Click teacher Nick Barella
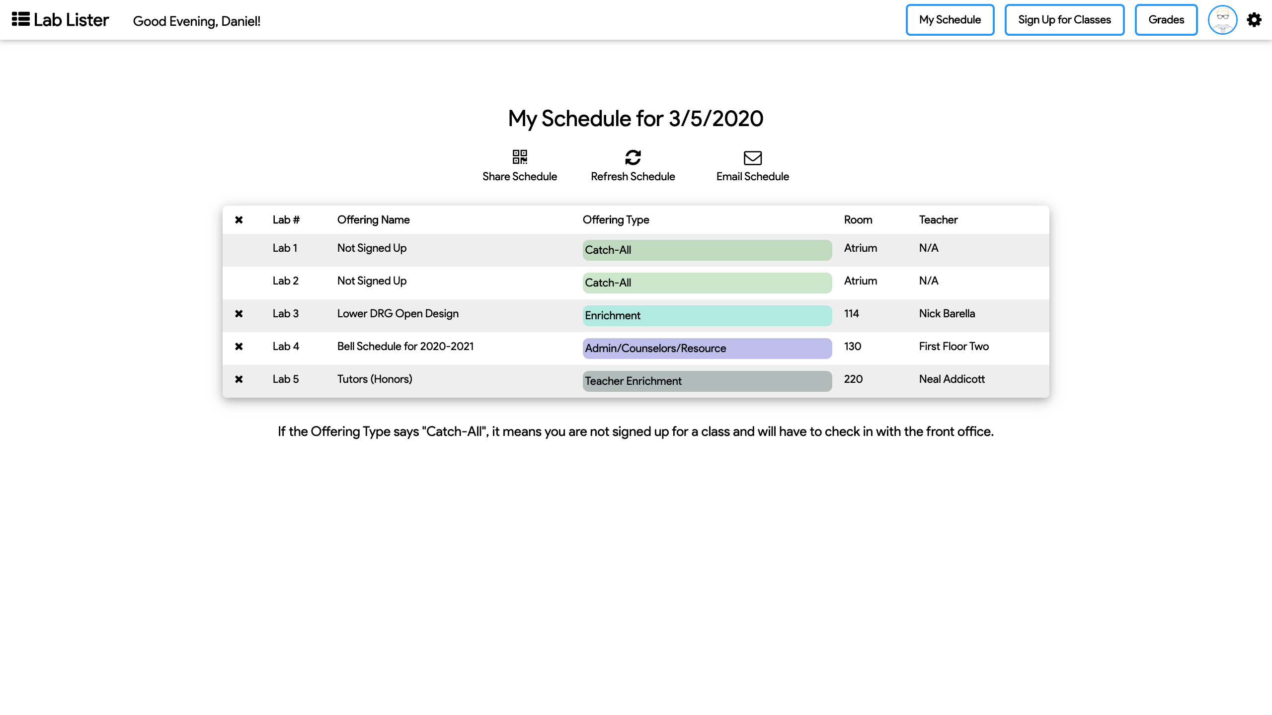Image resolution: width=1272 pixels, height=715 pixels. 947,314
